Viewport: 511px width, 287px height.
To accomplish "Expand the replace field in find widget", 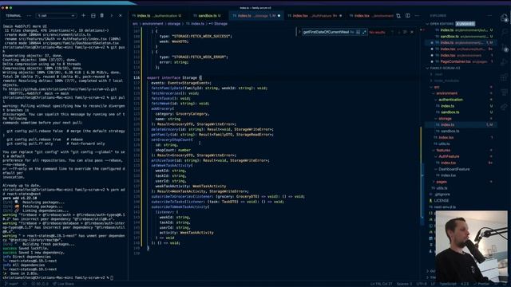I will click(299, 32).
